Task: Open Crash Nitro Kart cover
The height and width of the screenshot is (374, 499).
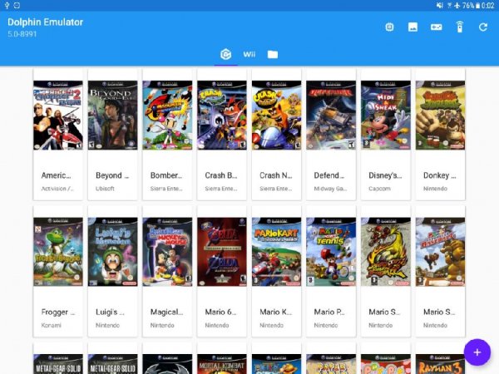Action: coord(277,116)
